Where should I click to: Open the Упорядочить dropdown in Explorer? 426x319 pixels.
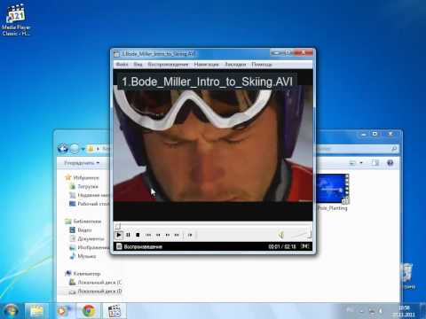point(82,163)
